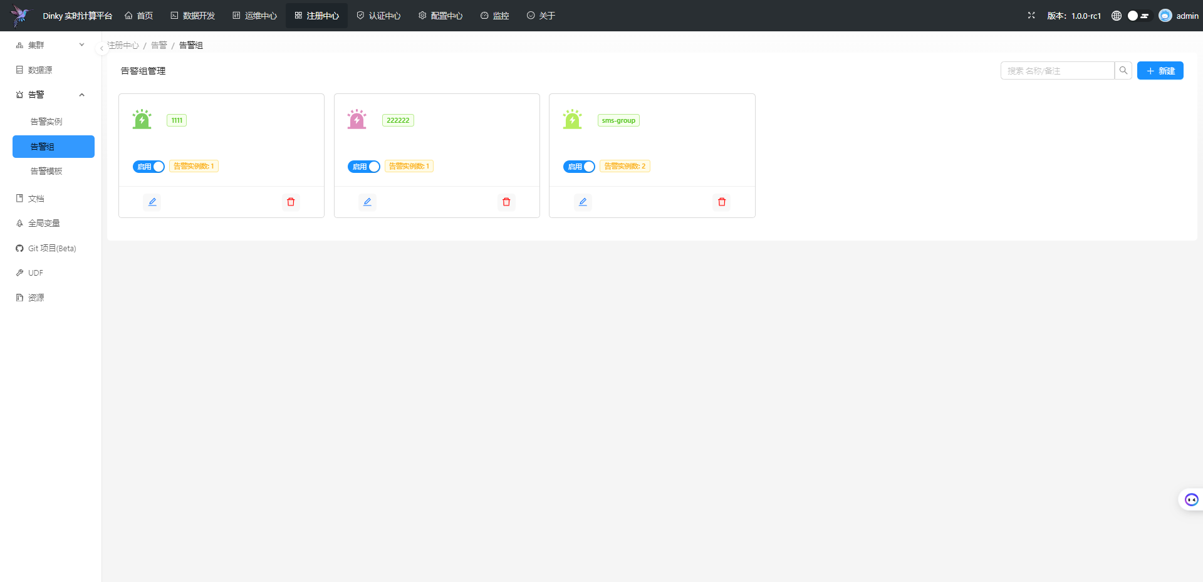Click 告警实例数: 1 tag on 222222 card
This screenshot has width=1203, height=582.
[x=409, y=166]
